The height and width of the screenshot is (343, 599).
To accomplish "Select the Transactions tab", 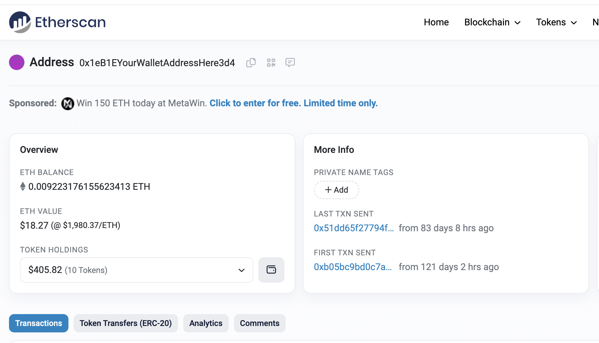I will (x=39, y=323).
